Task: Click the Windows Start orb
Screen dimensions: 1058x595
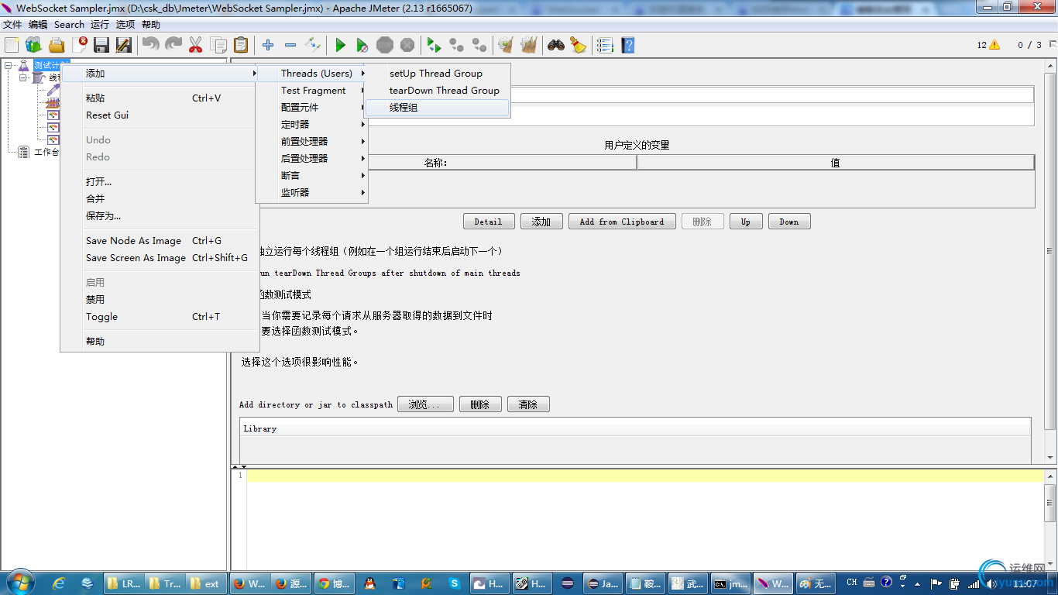Action: pos(19,583)
